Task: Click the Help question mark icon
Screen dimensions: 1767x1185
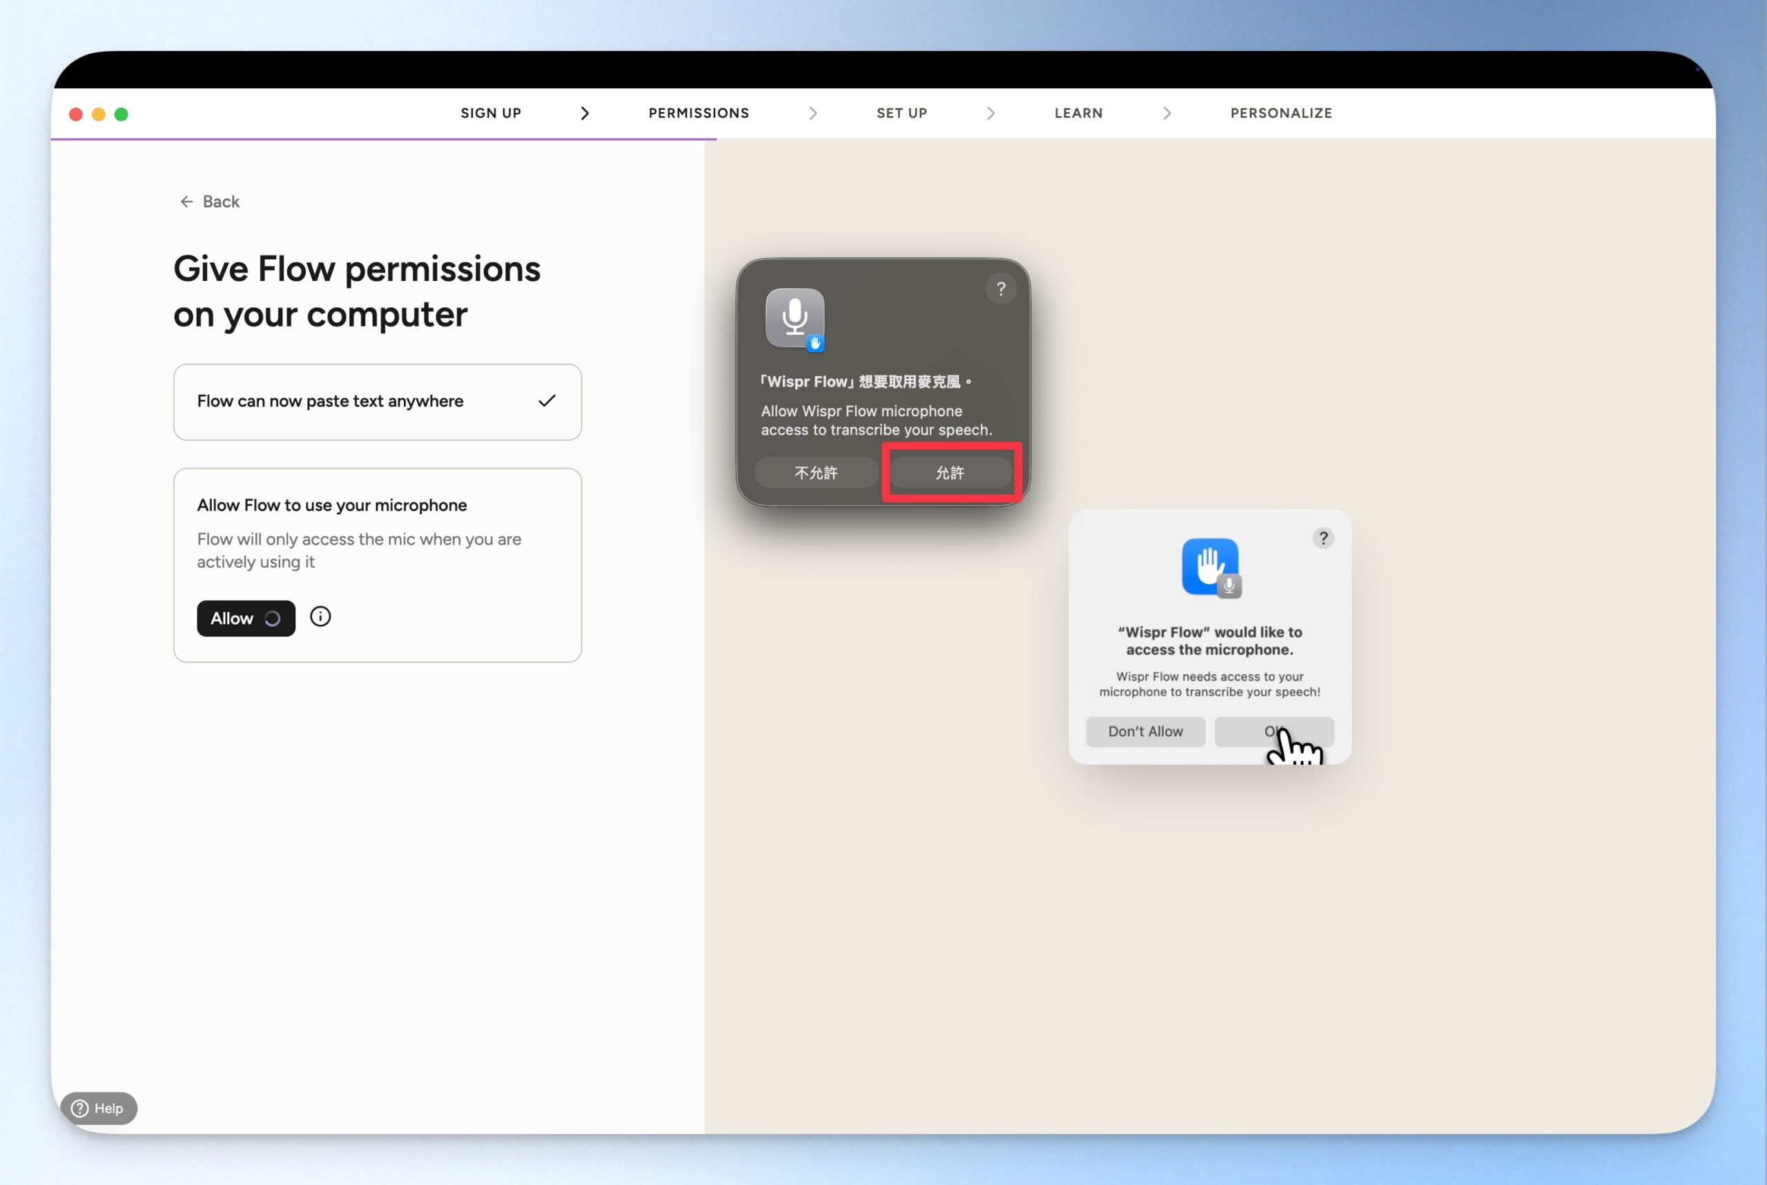Action: tap(79, 1108)
